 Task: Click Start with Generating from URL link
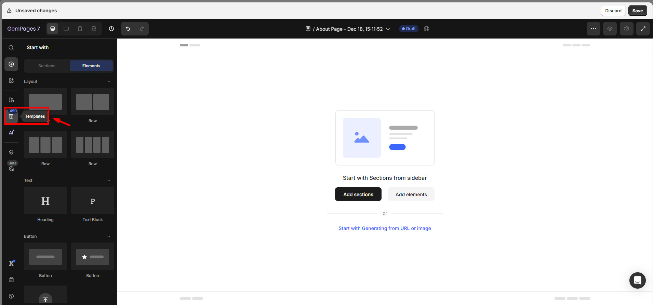385,228
